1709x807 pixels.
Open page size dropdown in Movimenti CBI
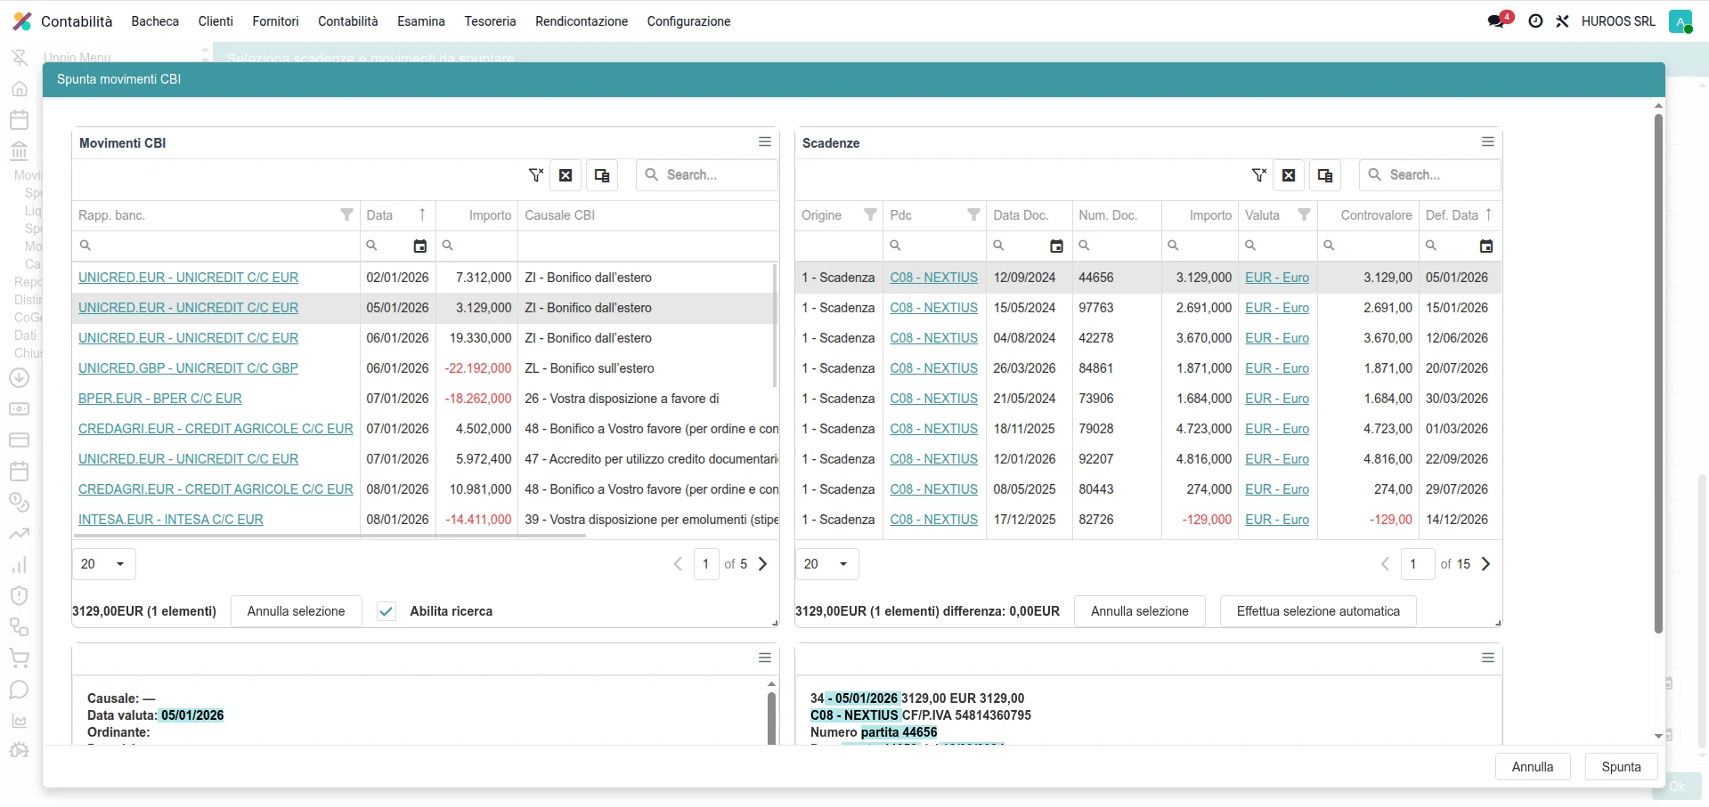[104, 564]
